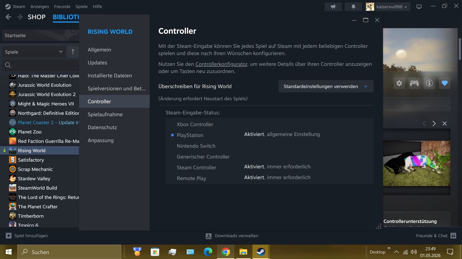Open the Freunde menu
The width and height of the screenshot is (462, 259).
point(62,6)
